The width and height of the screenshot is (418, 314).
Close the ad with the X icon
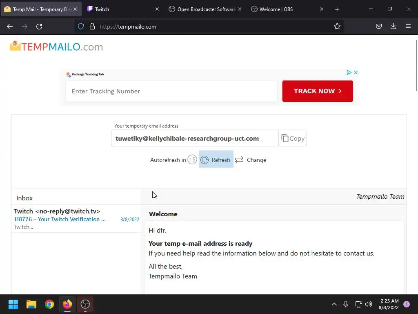356,73
